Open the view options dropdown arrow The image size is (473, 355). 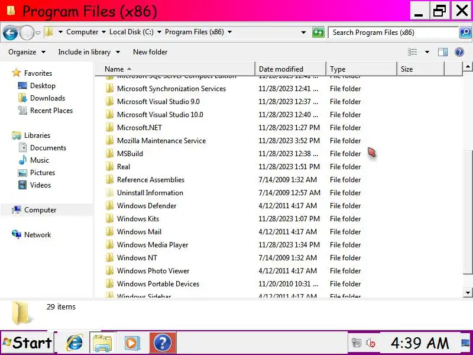tap(427, 52)
